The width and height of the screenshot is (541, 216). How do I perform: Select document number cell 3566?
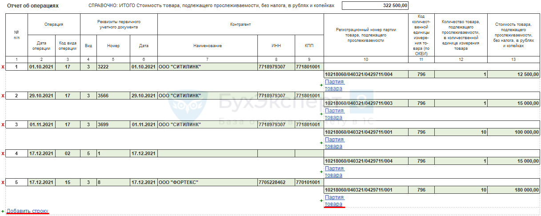click(x=113, y=96)
